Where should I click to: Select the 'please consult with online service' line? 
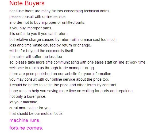pyautogui.click(x=38, y=17)
